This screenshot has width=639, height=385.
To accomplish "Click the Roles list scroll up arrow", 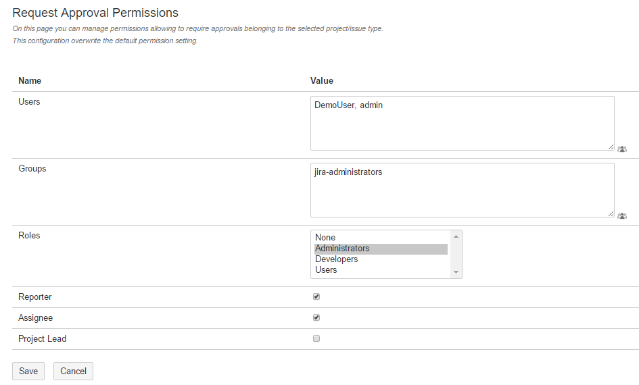I will coord(456,236).
